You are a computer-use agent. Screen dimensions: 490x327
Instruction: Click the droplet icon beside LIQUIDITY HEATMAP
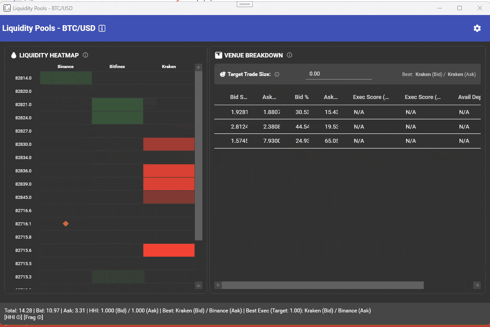coord(13,55)
